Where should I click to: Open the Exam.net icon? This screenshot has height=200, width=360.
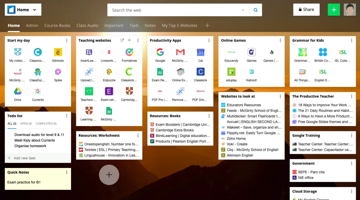pos(109,92)
